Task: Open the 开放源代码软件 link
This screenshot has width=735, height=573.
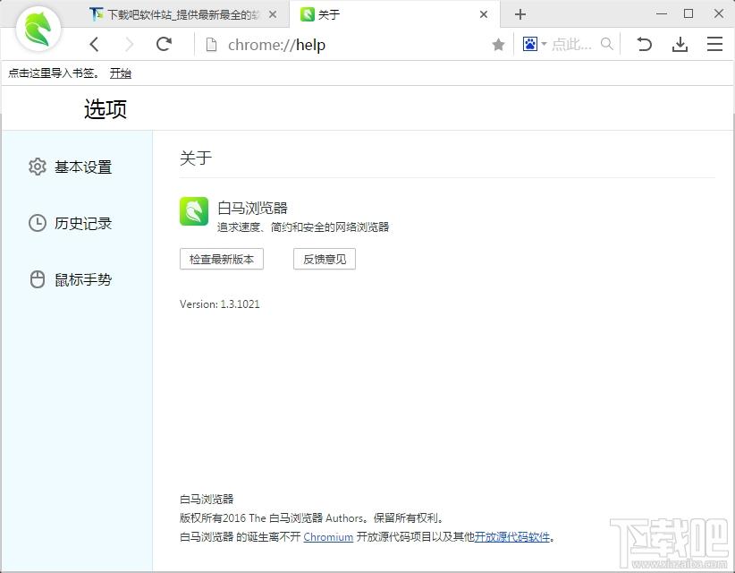Action: (511, 537)
